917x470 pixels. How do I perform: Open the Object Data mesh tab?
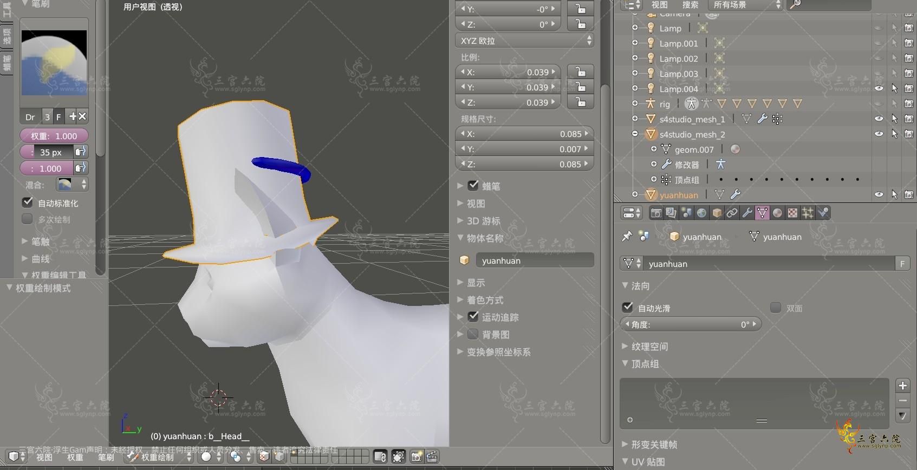point(762,213)
